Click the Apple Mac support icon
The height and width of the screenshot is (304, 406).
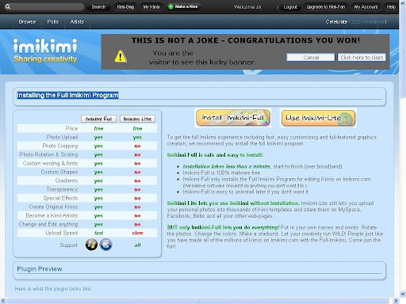coord(106,245)
